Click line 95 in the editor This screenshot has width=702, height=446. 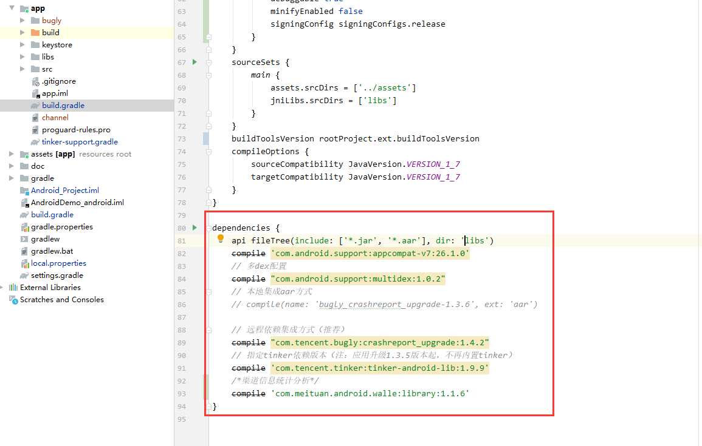452,419
